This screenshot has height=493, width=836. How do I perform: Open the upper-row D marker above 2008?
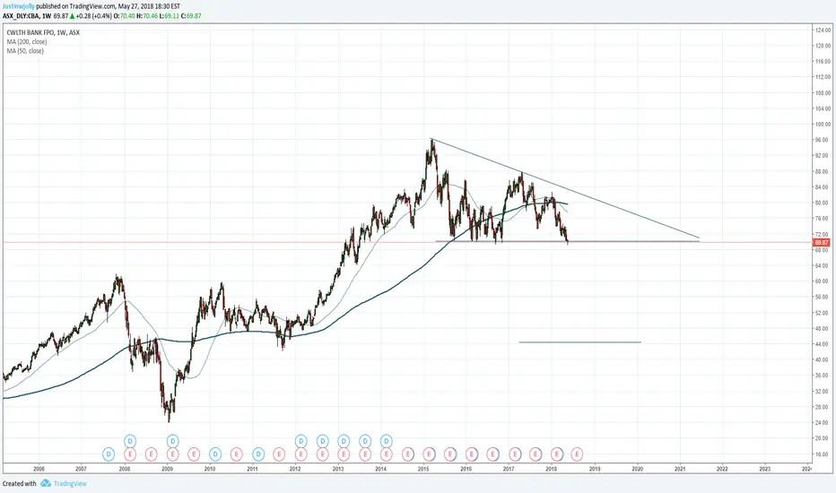click(x=130, y=441)
